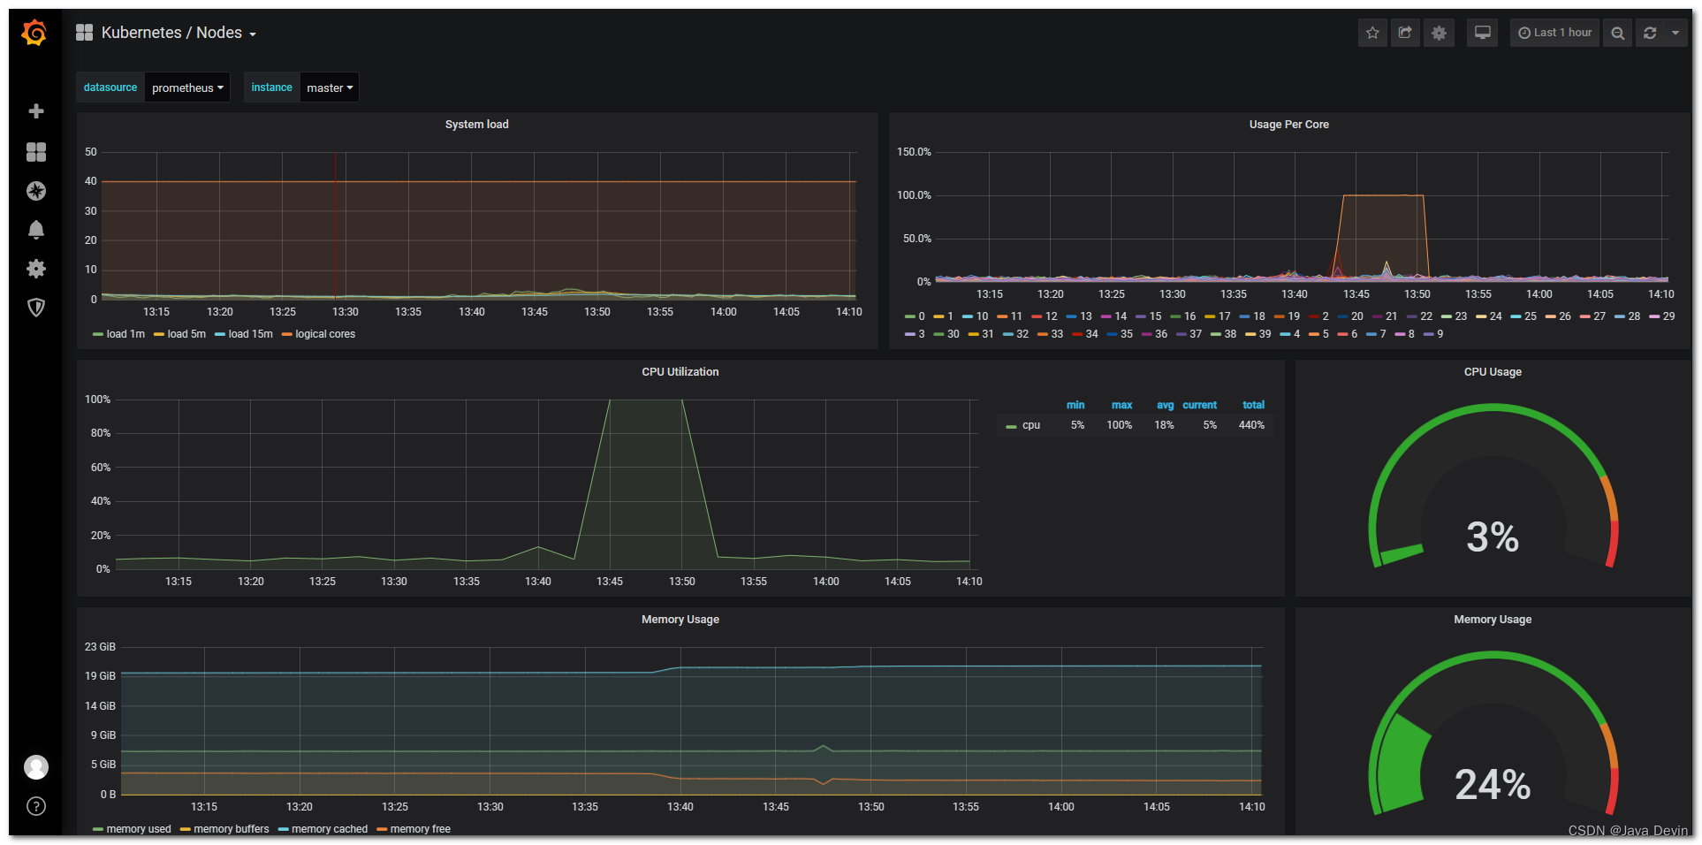The image size is (1702, 845).
Task: Open the Explore compass icon
Action: 36,191
